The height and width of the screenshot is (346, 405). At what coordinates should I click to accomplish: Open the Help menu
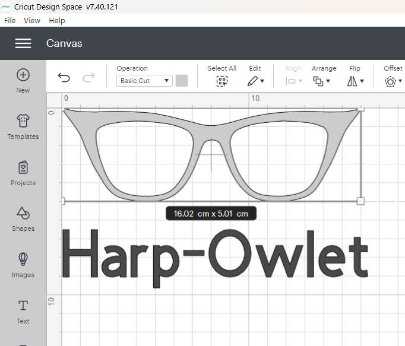point(57,20)
